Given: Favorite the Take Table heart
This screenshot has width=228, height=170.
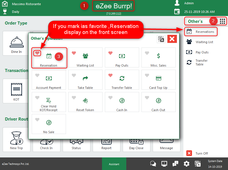Looking at the screenshot, I should (74, 75).
